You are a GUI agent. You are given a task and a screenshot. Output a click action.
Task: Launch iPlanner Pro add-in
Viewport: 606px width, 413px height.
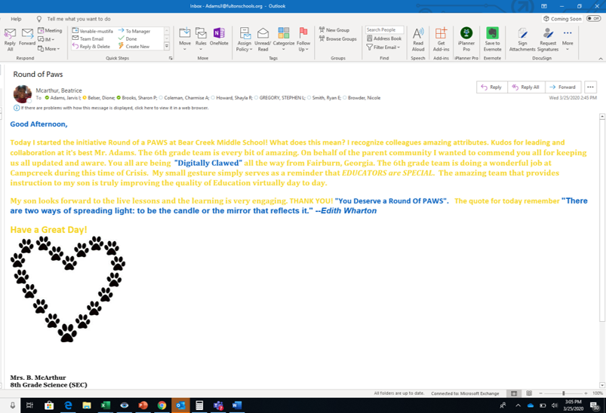[x=466, y=39]
